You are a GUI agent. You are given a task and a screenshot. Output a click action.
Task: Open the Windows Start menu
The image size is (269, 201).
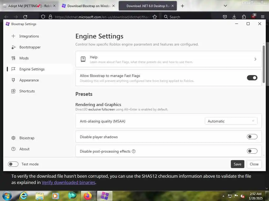click(7, 196)
